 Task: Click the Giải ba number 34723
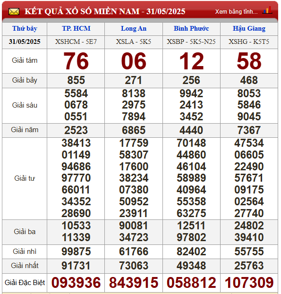pyautogui.click(x=134, y=237)
